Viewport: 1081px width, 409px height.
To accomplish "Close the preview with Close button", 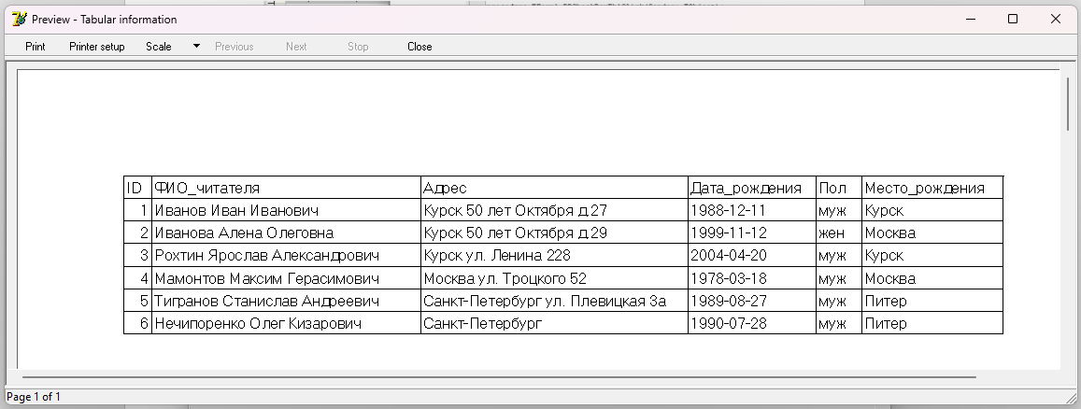I will click(x=420, y=47).
